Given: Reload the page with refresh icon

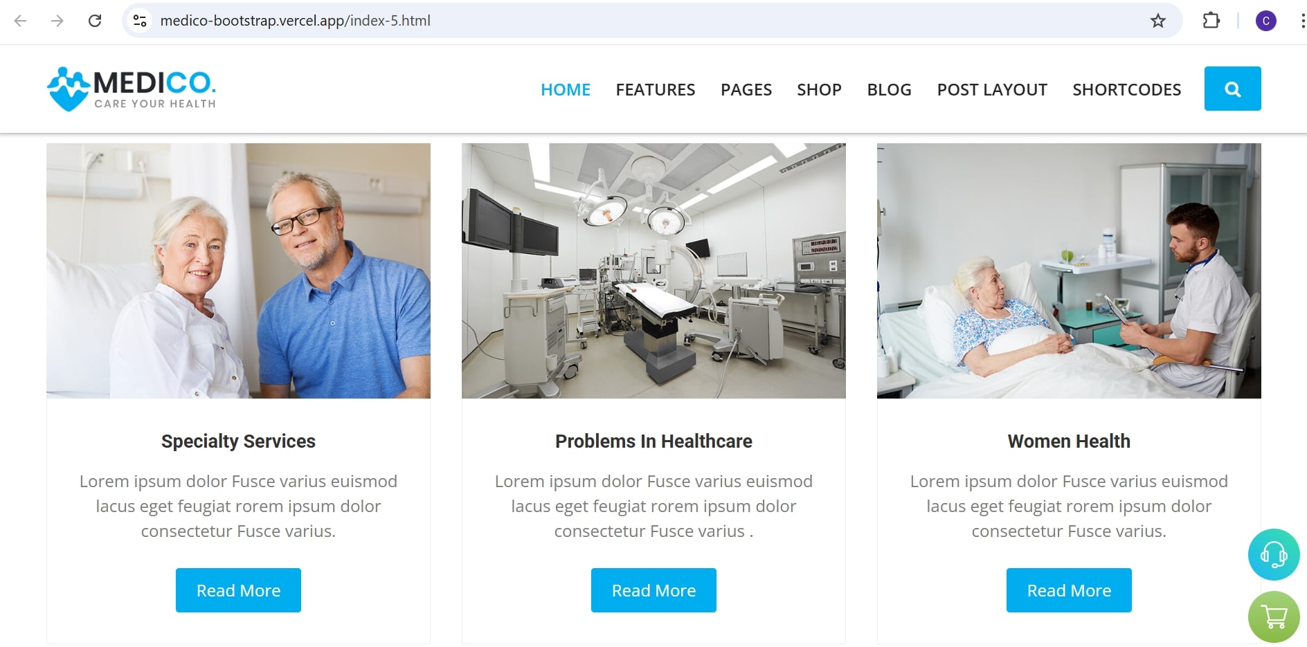Looking at the screenshot, I should coord(95,21).
